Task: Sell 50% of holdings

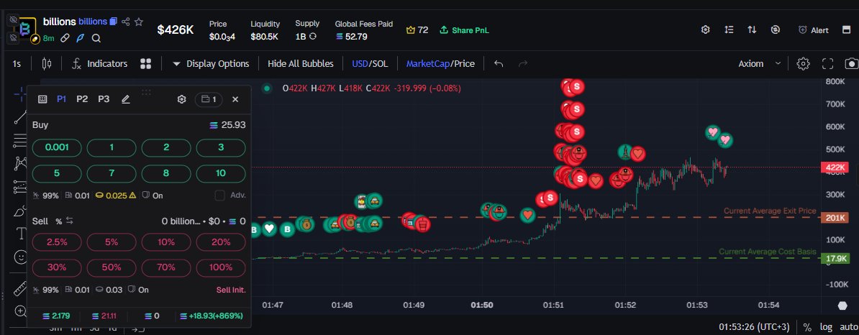Action: pyautogui.click(x=112, y=267)
